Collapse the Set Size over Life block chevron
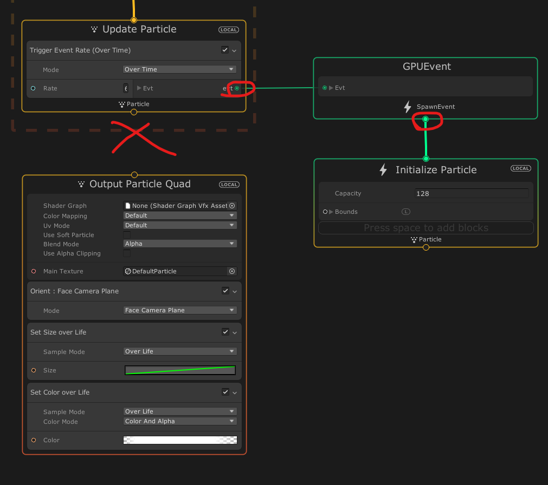This screenshot has height=485, width=548. pyautogui.click(x=234, y=332)
